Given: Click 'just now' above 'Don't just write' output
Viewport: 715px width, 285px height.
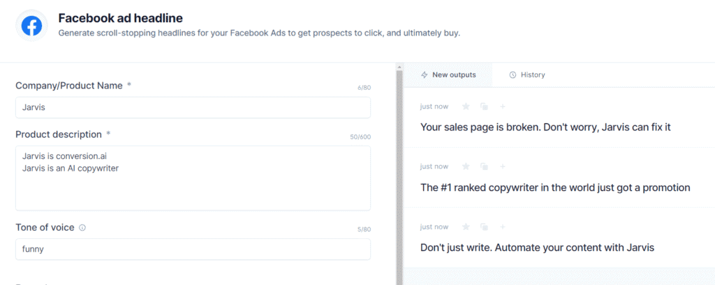Looking at the screenshot, I should pos(434,226).
